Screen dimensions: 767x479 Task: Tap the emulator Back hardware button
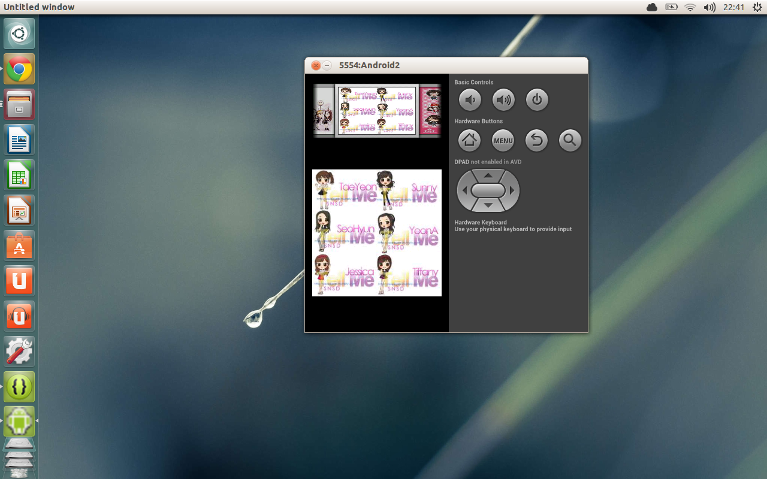537,141
